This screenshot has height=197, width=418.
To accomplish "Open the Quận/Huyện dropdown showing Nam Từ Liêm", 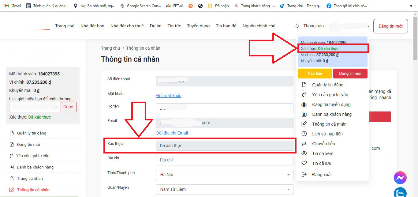I will (x=224, y=189).
